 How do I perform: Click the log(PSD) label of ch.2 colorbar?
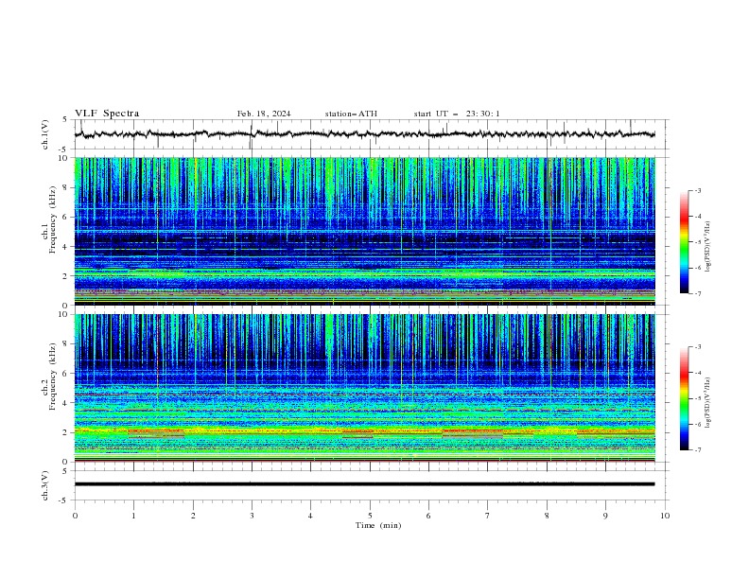(708, 403)
